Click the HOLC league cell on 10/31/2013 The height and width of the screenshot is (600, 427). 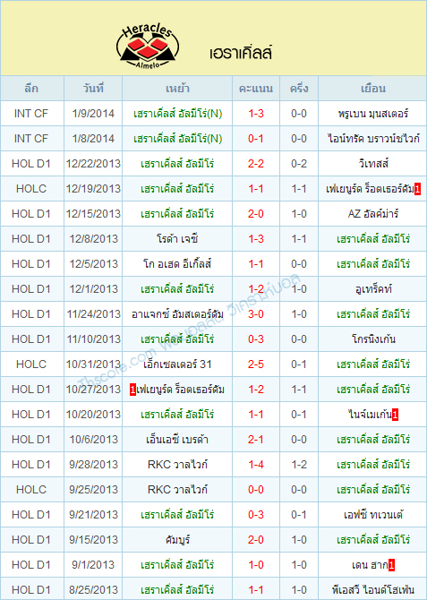[x=31, y=364]
